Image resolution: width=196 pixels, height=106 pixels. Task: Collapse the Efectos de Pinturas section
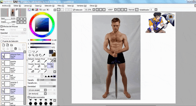click(1, 26)
